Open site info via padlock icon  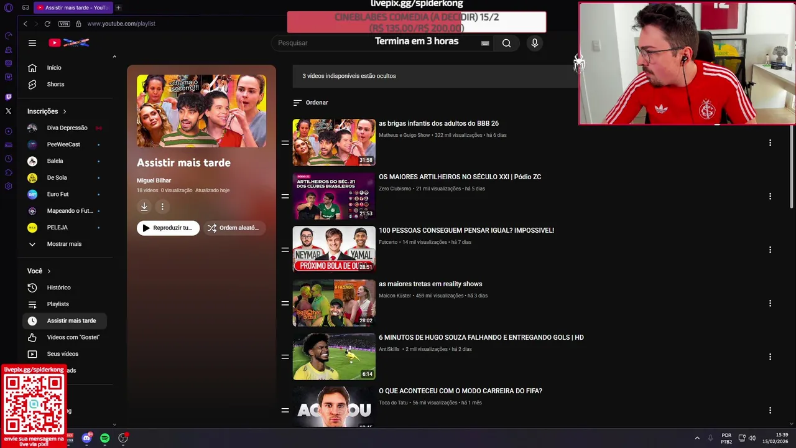(x=78, y=24)
